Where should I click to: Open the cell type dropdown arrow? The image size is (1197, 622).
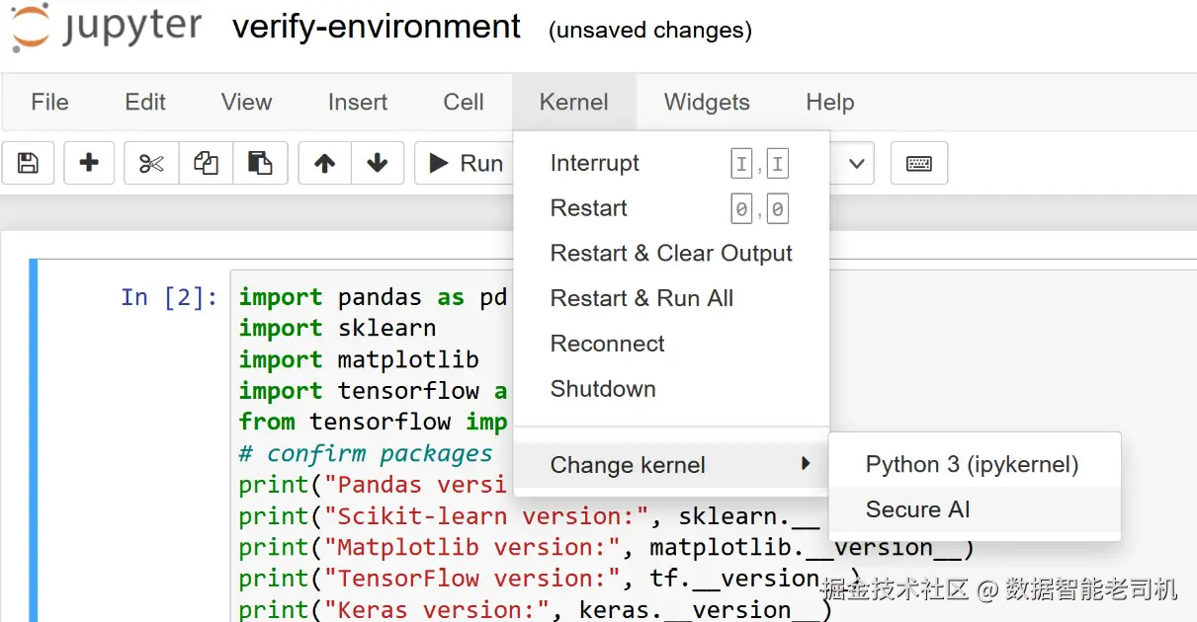click(855, 163)
